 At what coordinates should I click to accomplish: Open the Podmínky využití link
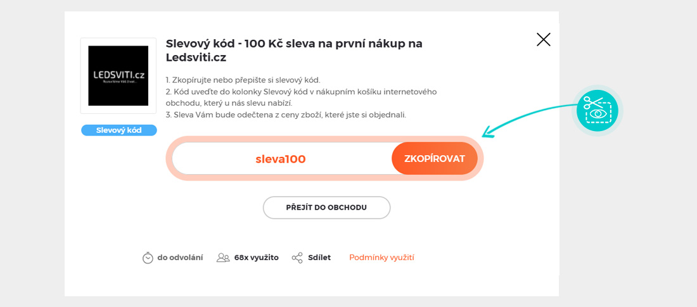tap(381, 258)
